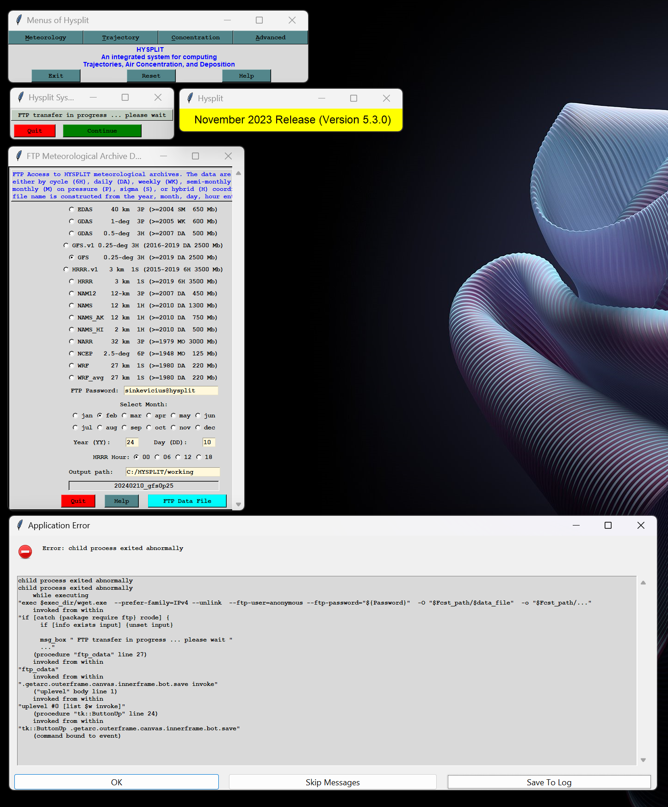
Task: Click Help in FTP Meteorological Archive window
Action: (122, 501)
